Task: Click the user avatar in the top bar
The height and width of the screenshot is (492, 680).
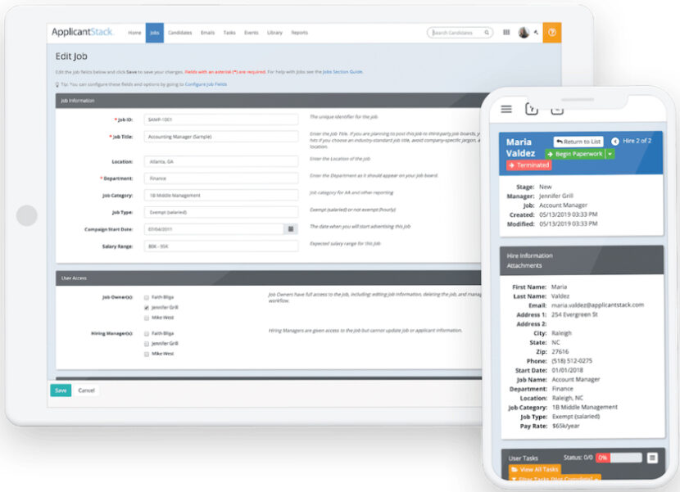Action: pyautogui.click(x=524, y=32)
